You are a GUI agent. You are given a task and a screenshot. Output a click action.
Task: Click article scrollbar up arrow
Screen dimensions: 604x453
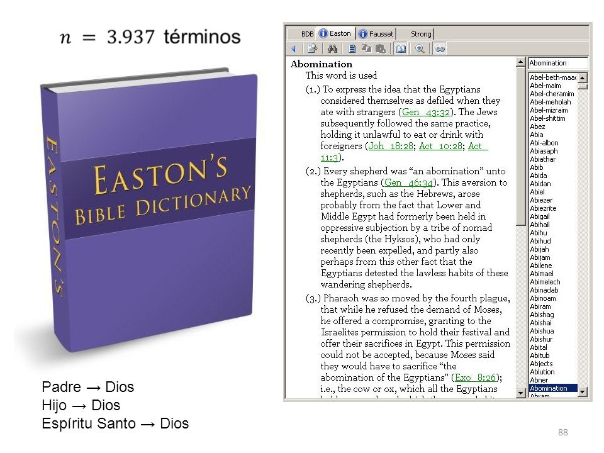520,62
